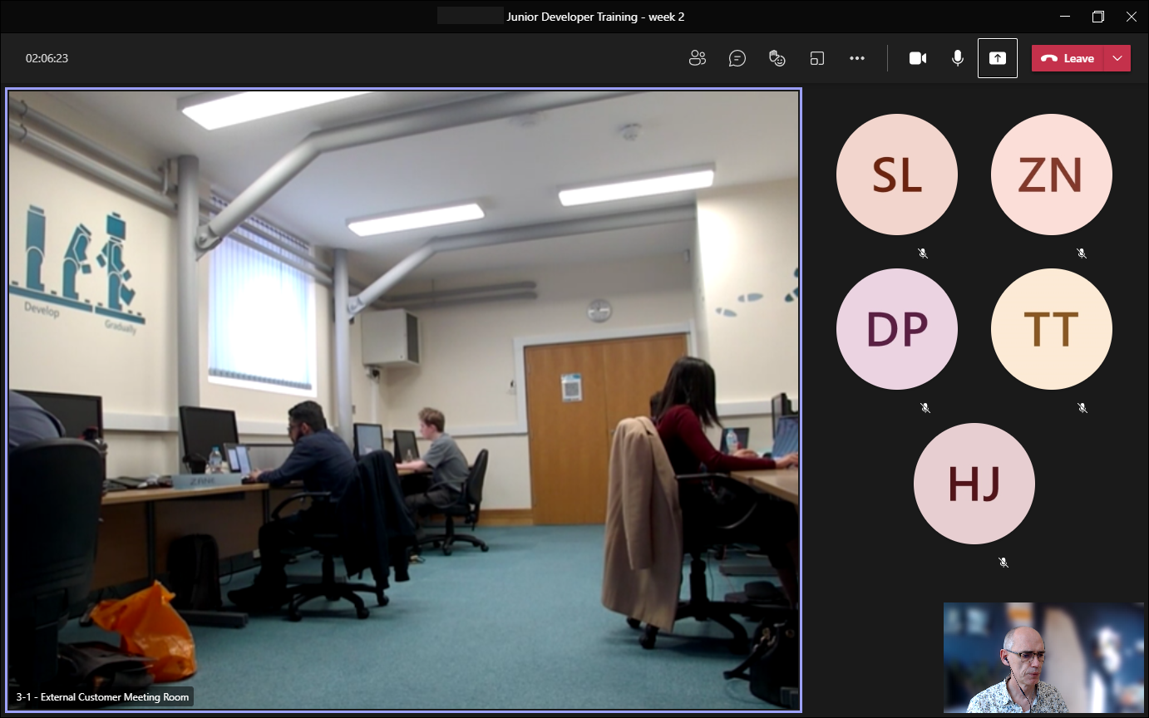The width and height of the screenshot is (1149, 718).
Task: Click the muted mic icon under ZN
Action: click(1082, 253)
